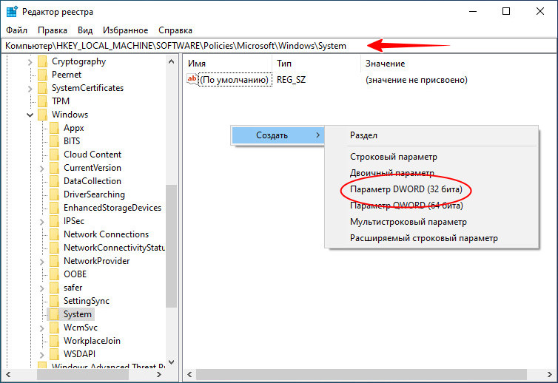Click the DriverSearching folder icon
This screenshot has height=383, width=558.
click(54, 194)
